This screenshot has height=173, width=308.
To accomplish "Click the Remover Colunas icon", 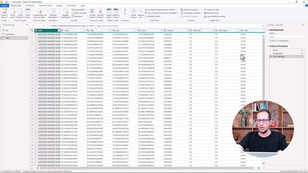I will coord(101,11).
